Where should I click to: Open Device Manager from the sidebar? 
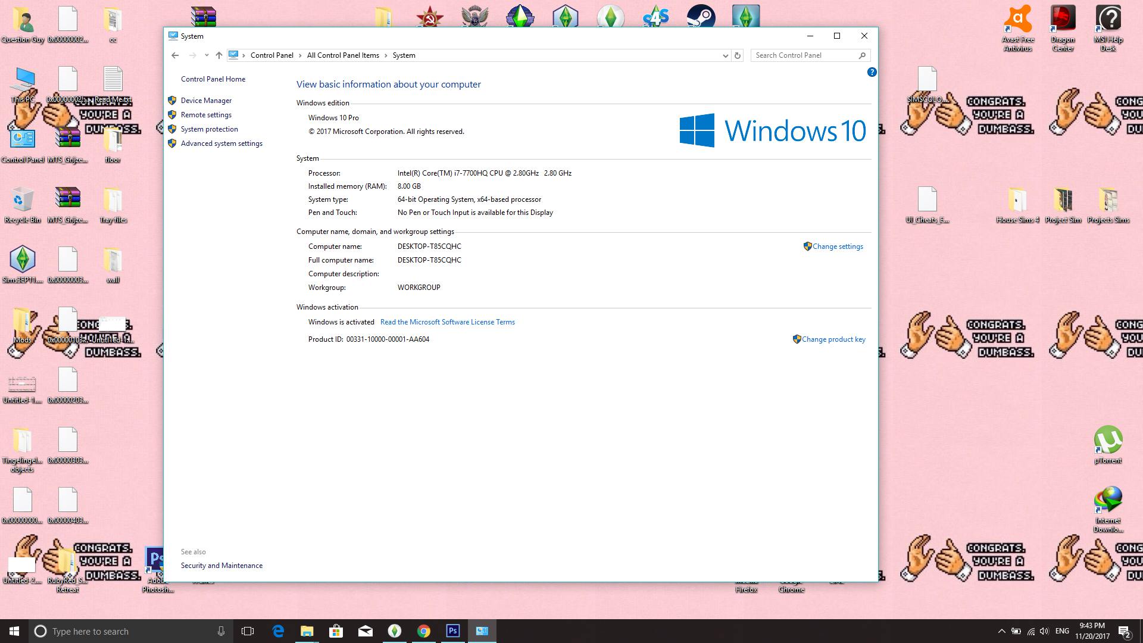point(206,101)
